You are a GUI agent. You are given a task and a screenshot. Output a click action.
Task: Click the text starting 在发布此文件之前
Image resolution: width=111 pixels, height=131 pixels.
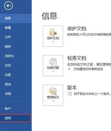[x=89, y=64]
